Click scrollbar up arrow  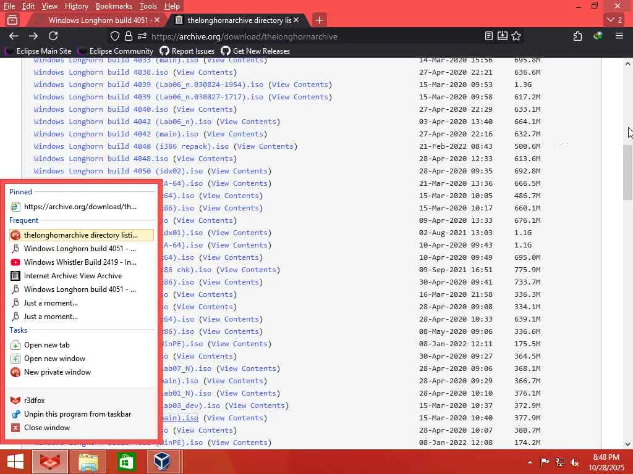coord(627,64)
